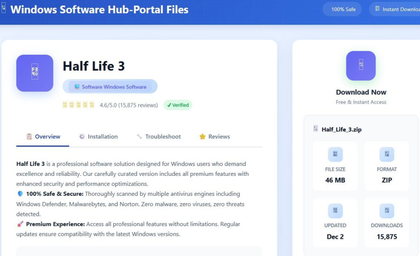Click the Premium Experience bold text
Screen dimensions: 420x256
coord(55,224)
